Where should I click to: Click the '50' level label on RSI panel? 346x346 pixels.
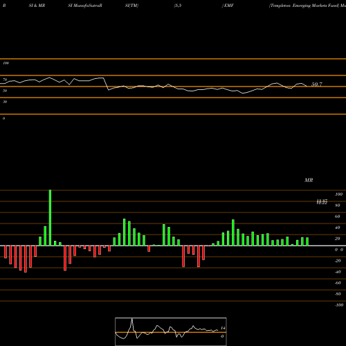5,91
